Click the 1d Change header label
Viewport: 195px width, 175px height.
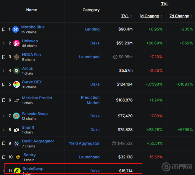149,16
